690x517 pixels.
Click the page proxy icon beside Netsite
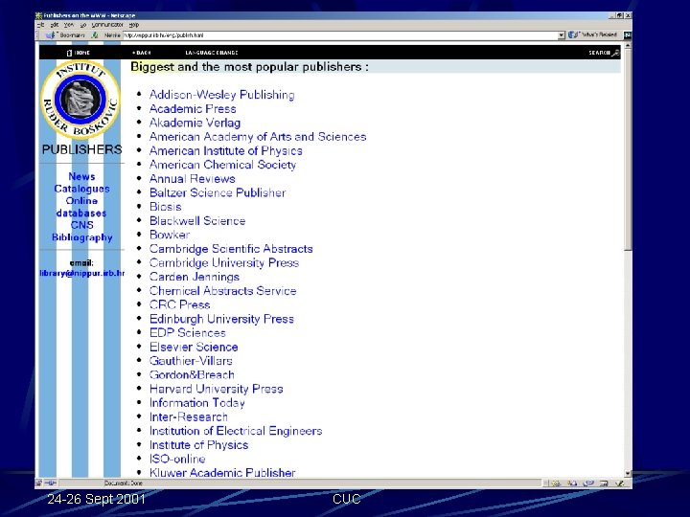[95, 34]
